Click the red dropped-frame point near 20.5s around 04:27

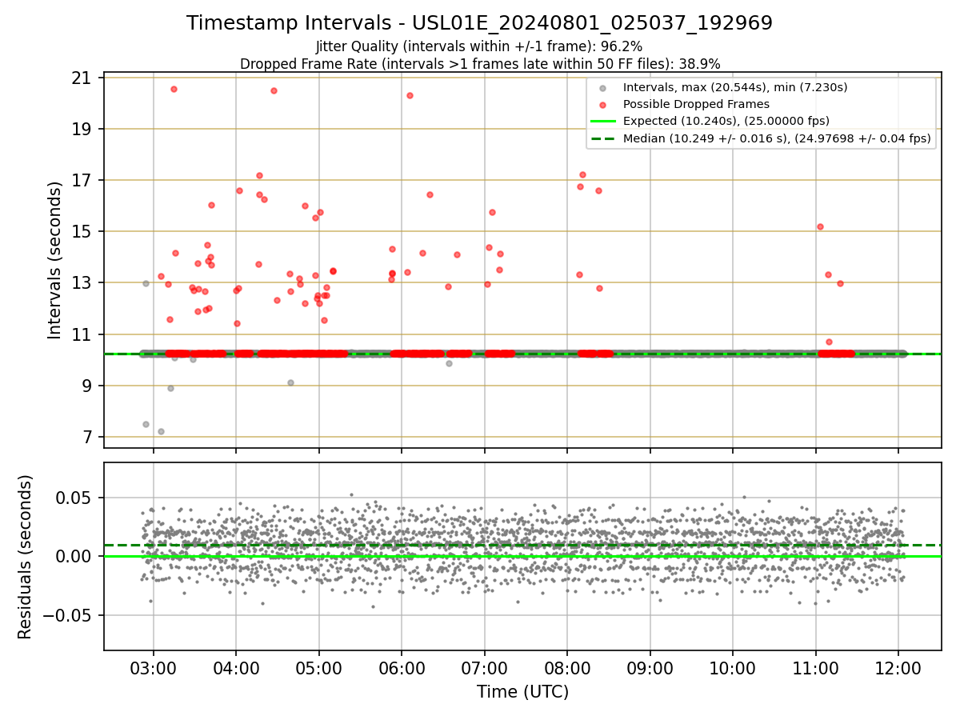(x=274, y=90)
